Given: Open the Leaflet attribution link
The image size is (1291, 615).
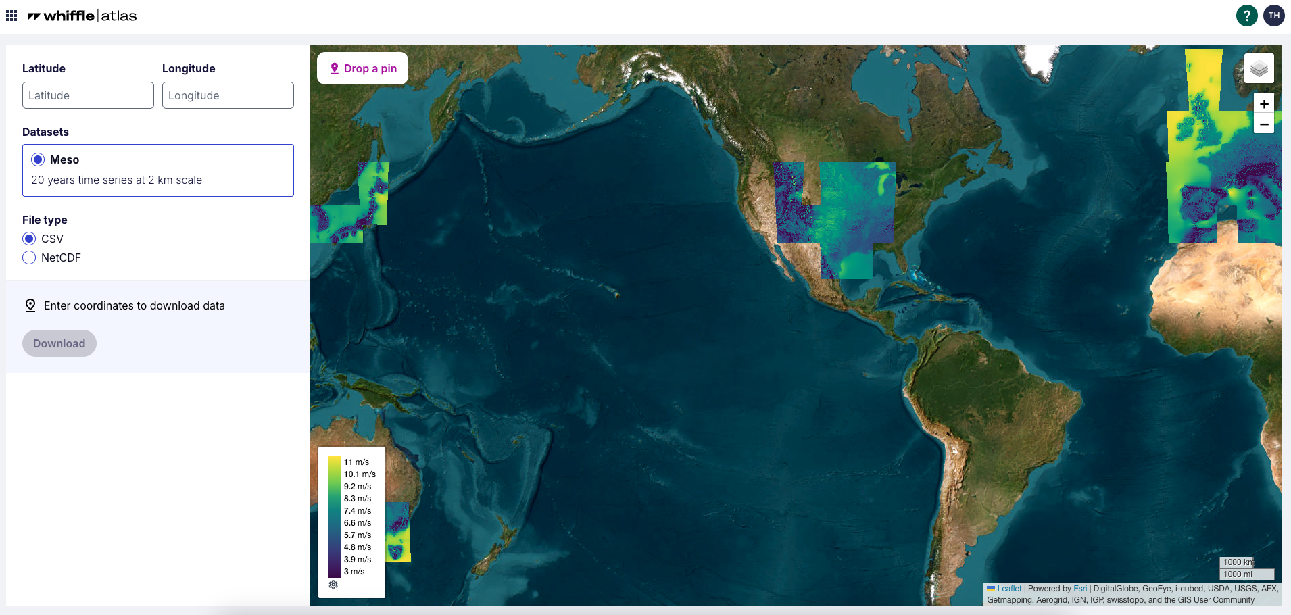Looking at the screenshot, I should pyautogui.click(x=1009, y=589).
